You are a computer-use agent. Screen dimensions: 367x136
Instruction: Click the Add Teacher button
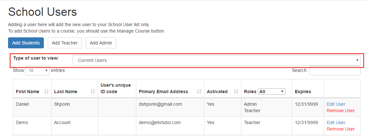64,43
